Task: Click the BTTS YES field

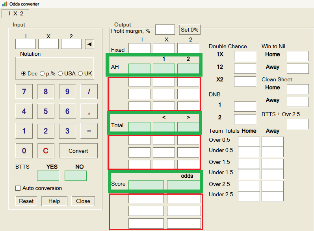Action: pos(48,176)
